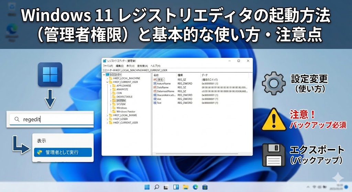Click the shield icon in 管理者として実行
352x192 pixels.
point(40,152)
